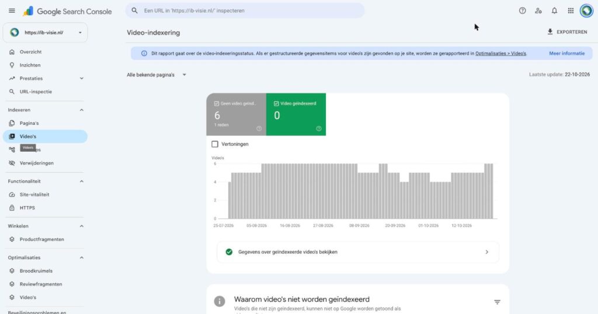Toggle 'Video geïndexeerd' tile checkbox
Viewport: 598px width, 314px height.
click(276, 103)
